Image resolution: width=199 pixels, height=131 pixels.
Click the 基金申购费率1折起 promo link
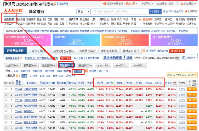(118, 58)
